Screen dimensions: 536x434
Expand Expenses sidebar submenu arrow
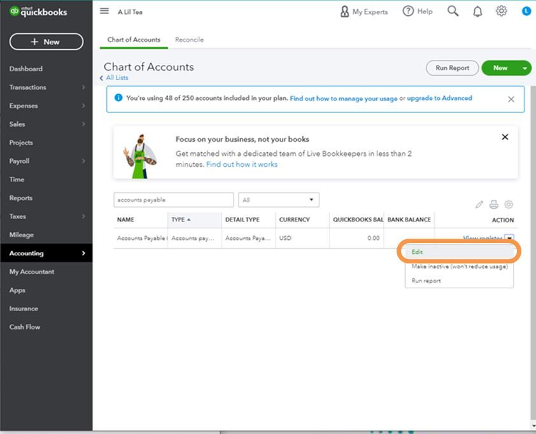tap(83, 106)
